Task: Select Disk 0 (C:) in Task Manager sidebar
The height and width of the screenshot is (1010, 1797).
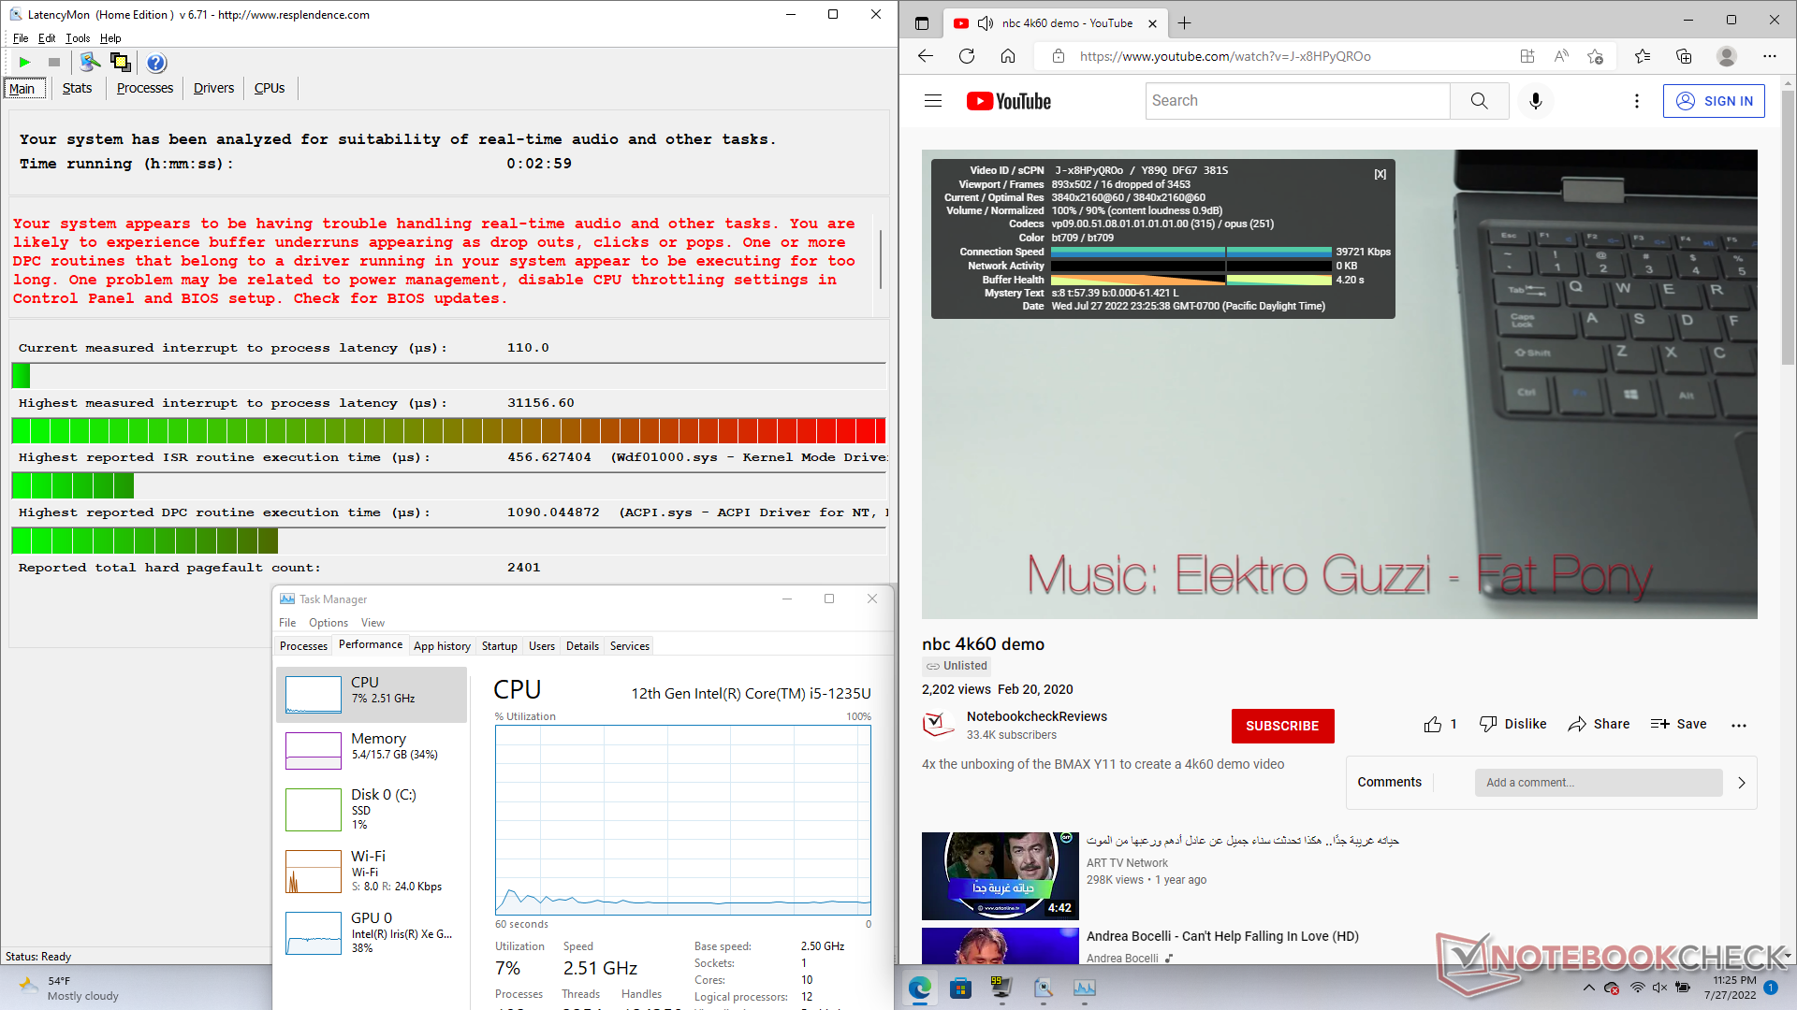Action: (x=372, y=809)
